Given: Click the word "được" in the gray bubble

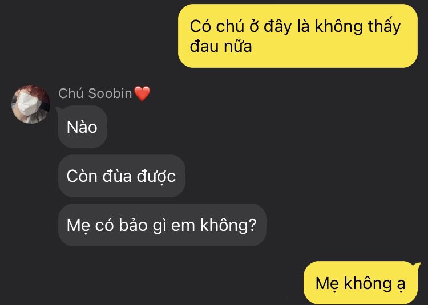Looking at the screenshot, I should (156, 177).
